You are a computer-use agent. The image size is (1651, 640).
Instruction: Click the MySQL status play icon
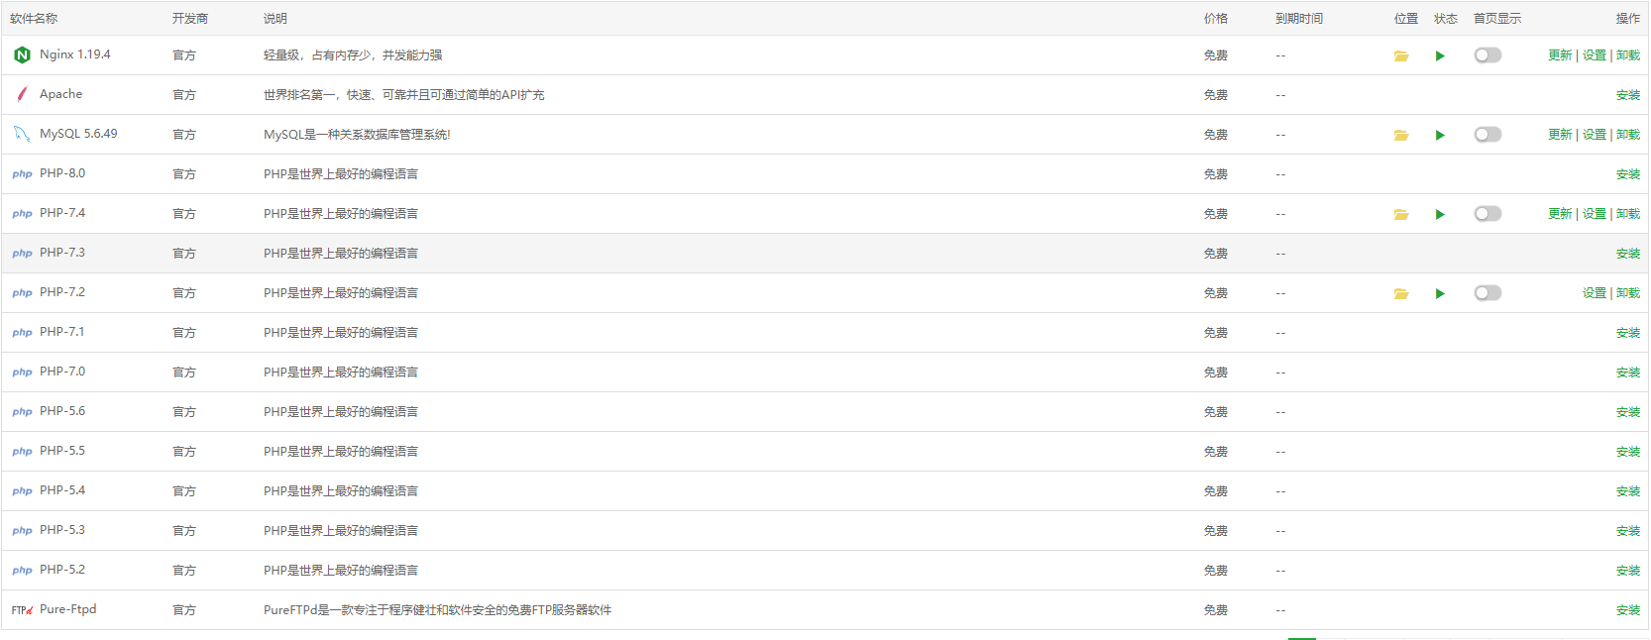coord(1440,135)
